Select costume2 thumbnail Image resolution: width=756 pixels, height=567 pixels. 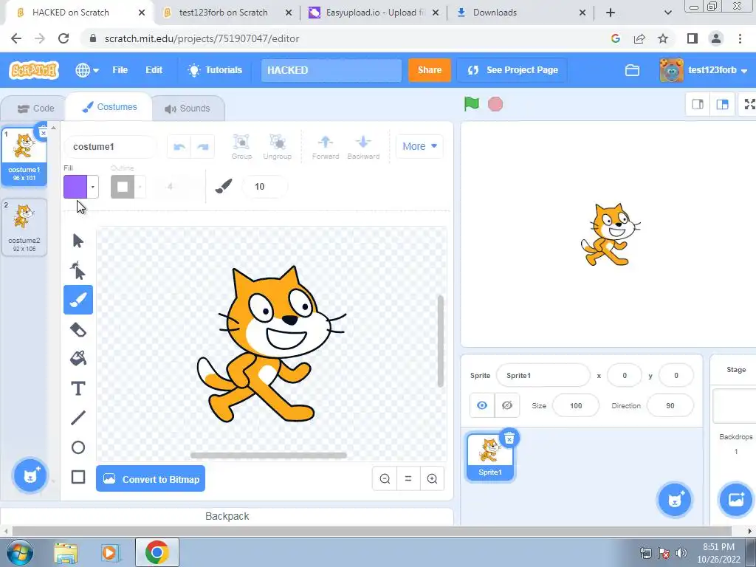point(24,227)
